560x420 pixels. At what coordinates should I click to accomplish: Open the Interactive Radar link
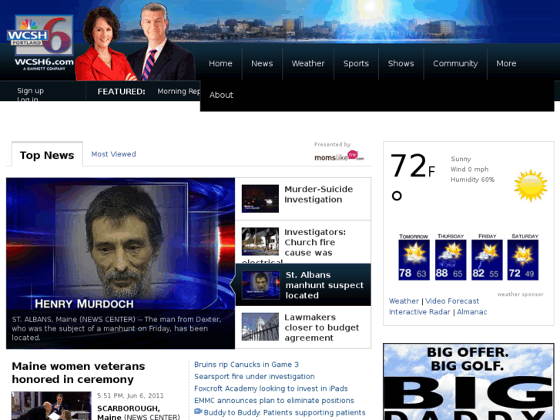coord(419,311)
